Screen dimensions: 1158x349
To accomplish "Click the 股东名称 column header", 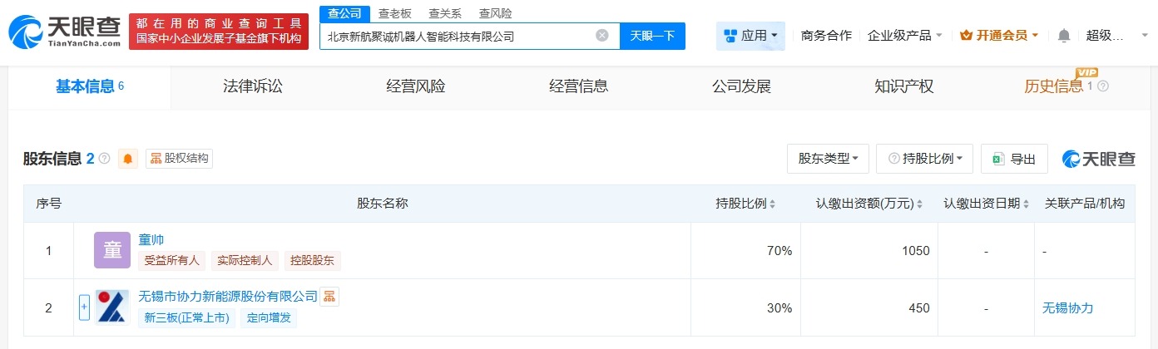I will coord(382,204).
